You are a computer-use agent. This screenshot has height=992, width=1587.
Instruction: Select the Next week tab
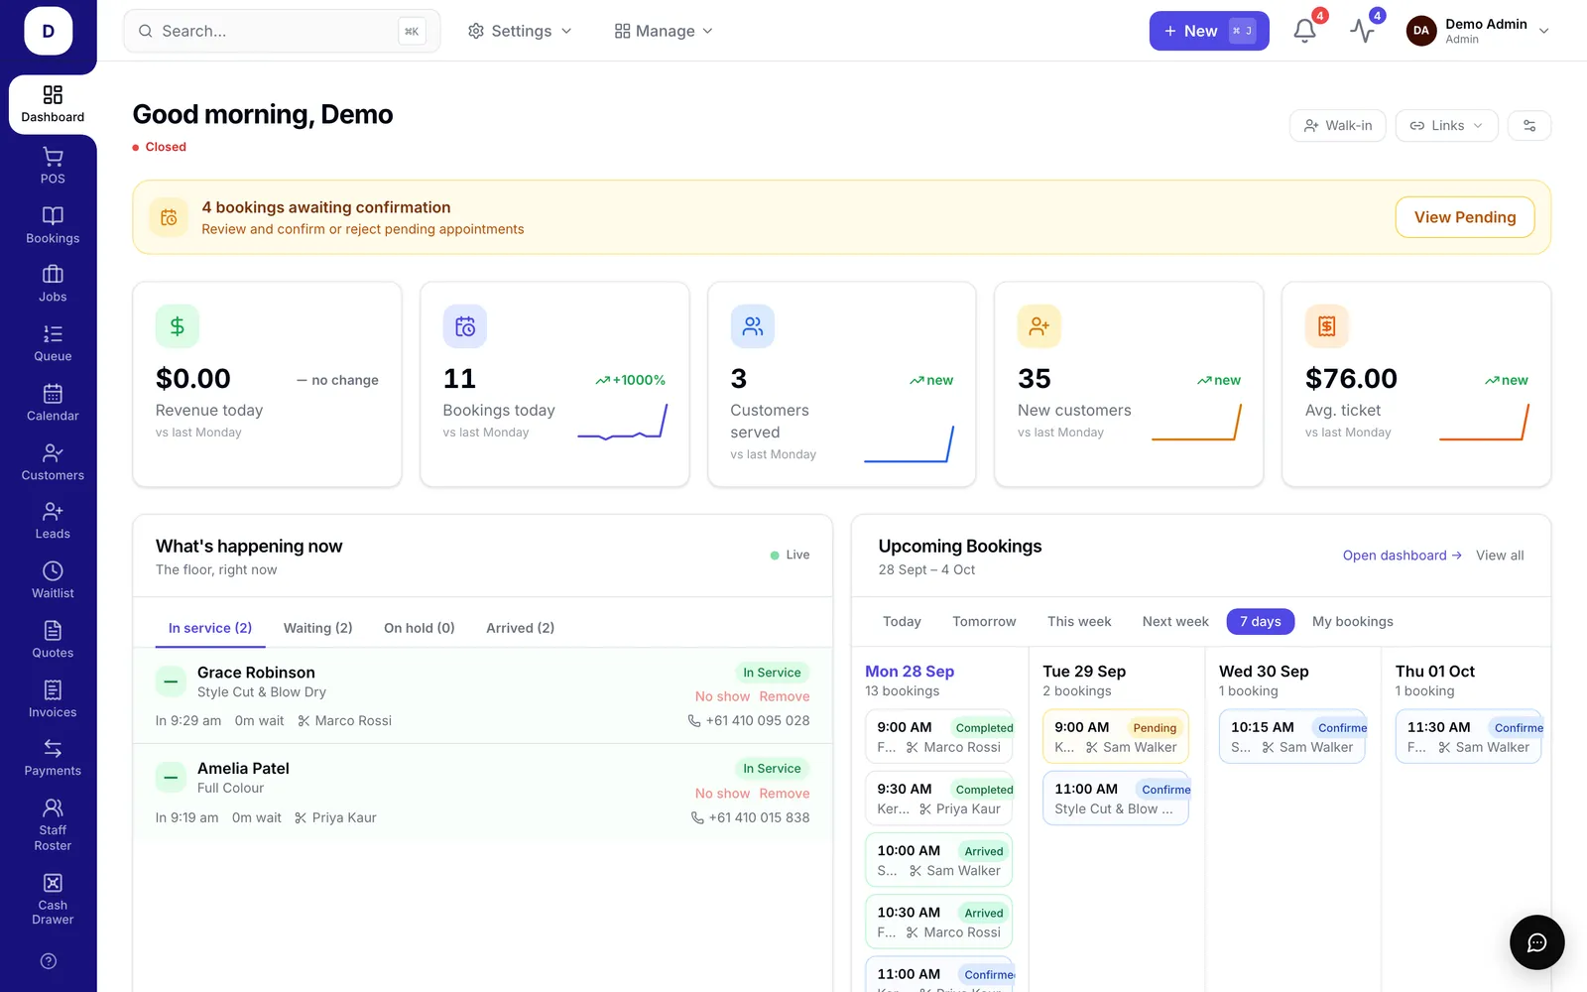tap(1175, 622)
